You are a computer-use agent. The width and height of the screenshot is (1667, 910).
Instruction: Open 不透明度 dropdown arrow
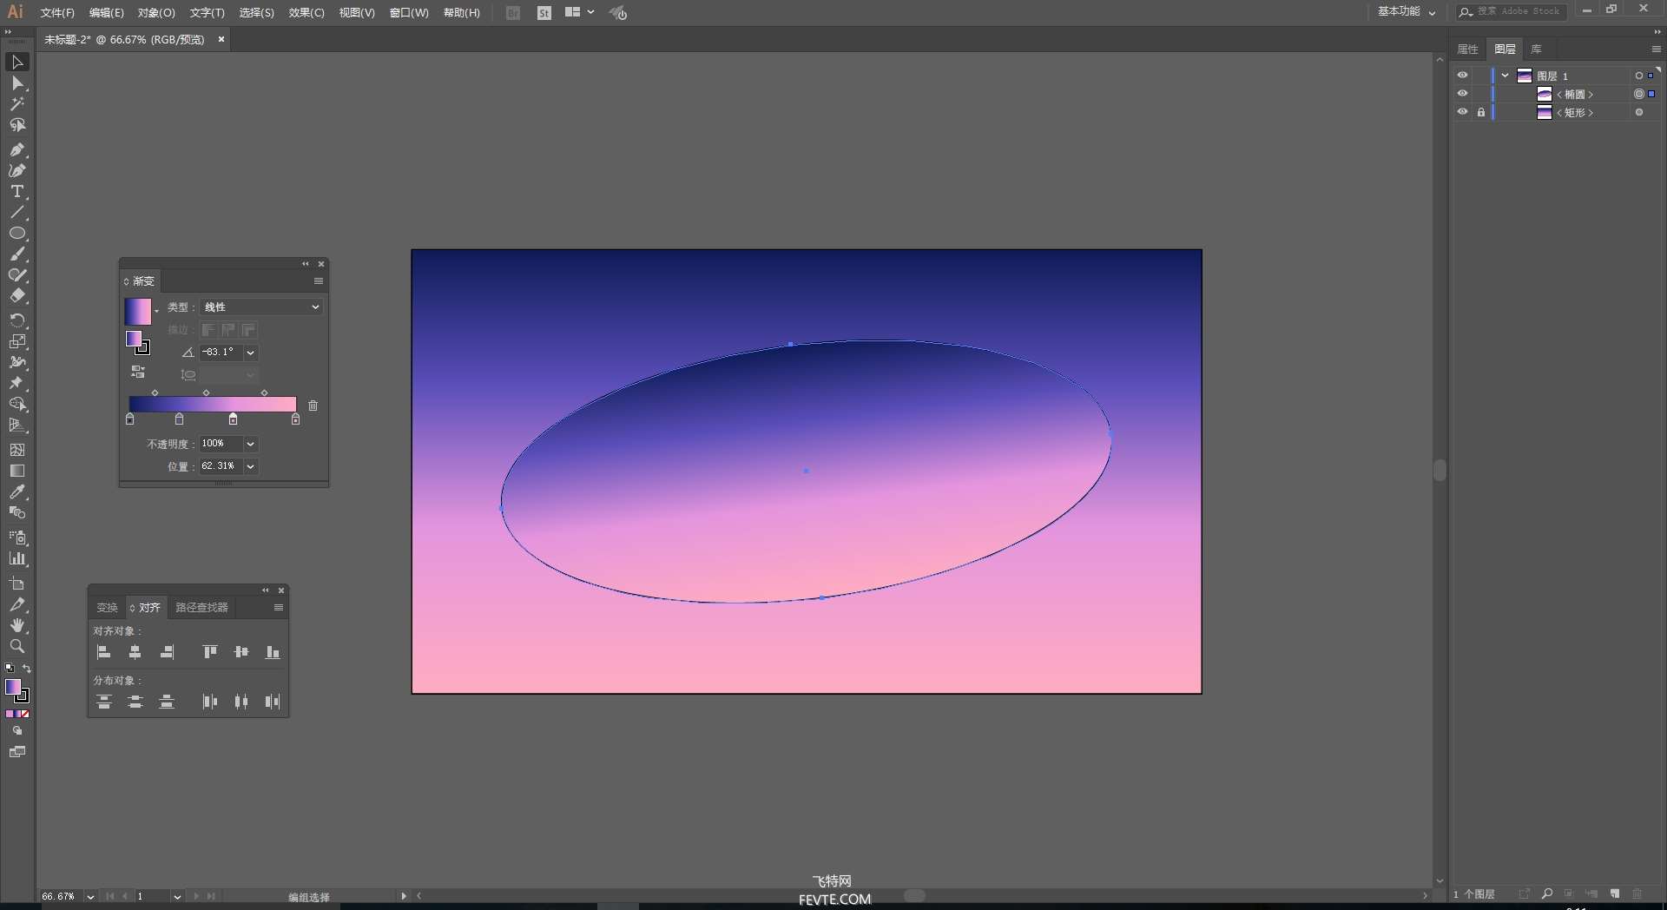[x=251, y=444]
